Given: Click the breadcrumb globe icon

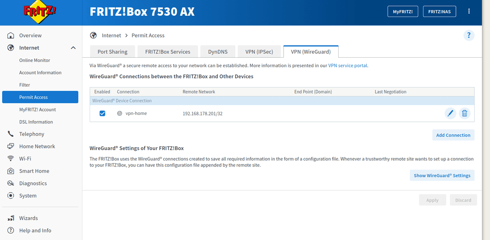Looking at the screenshot, I should 93,35.
